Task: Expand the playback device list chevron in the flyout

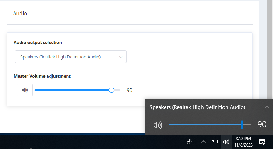Action: click(267, 107)
